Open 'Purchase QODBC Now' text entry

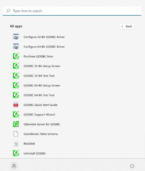[x=38, y=56]
